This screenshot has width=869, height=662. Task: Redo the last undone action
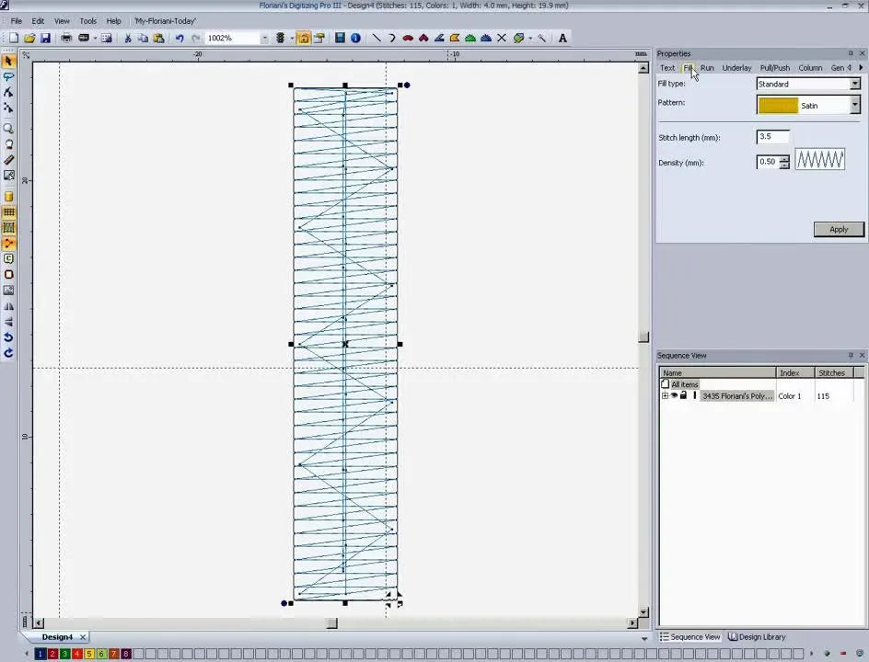(195, 39)
